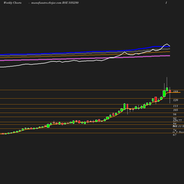Screen dimensions: 184x184
Task: Click the '105' price level label
Action: [x=176, y=110]
